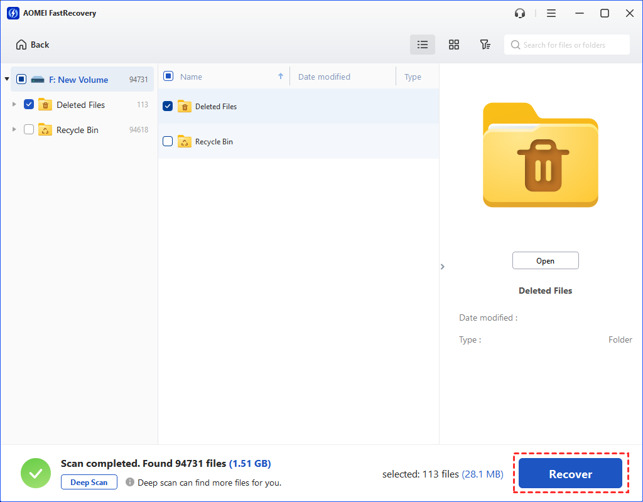Click the Deep Scan info icon
Viewport: 643px width, 502px height.
(x=130, y=483)
